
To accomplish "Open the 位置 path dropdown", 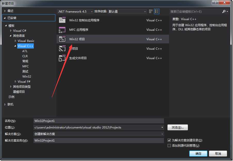I will pyautogui.click(x=162, y=127).
